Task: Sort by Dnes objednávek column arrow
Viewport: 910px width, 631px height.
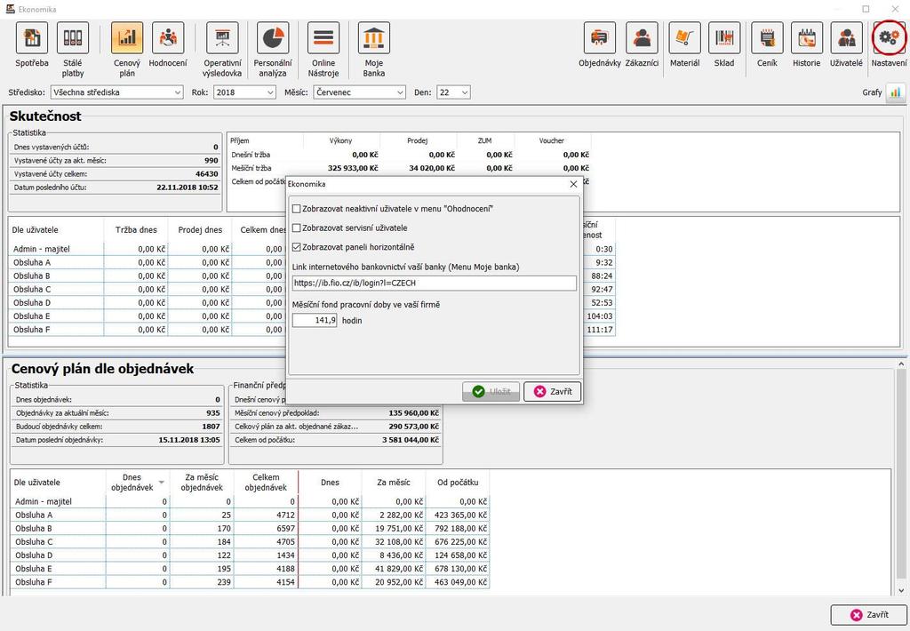Action: tap(162, 483)
